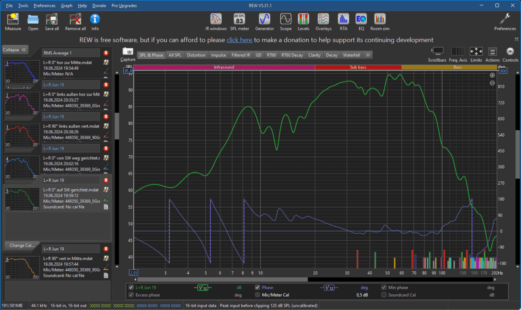Image resolution: width=521 pixels, height=310 pixels.
Task: Capture the graph image
Action: coord(128,54)
